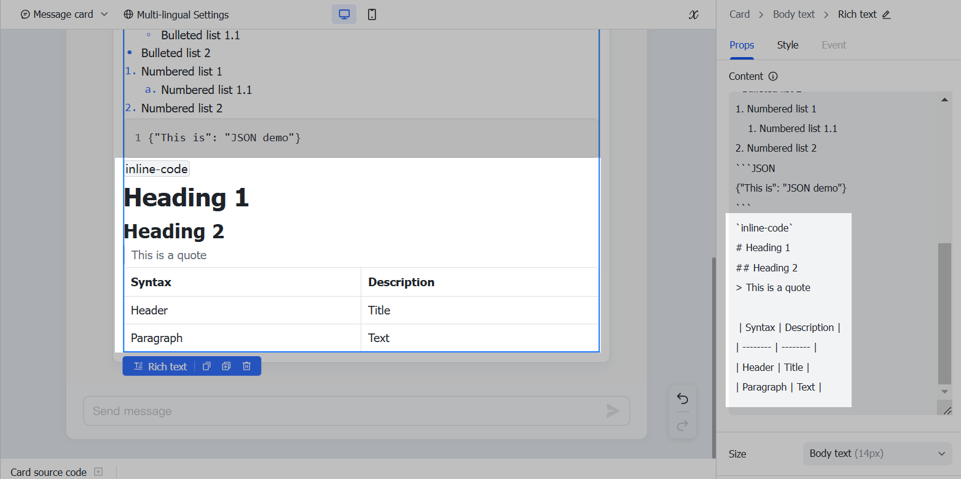Switch to the Style tab
This screenshot has height=479, width=961.
coord(788,45)
